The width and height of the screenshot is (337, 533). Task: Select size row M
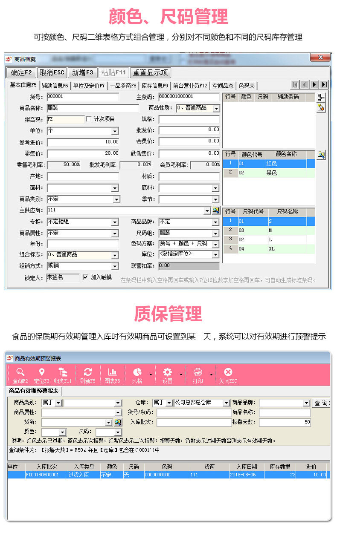click(x=269, y=230)
